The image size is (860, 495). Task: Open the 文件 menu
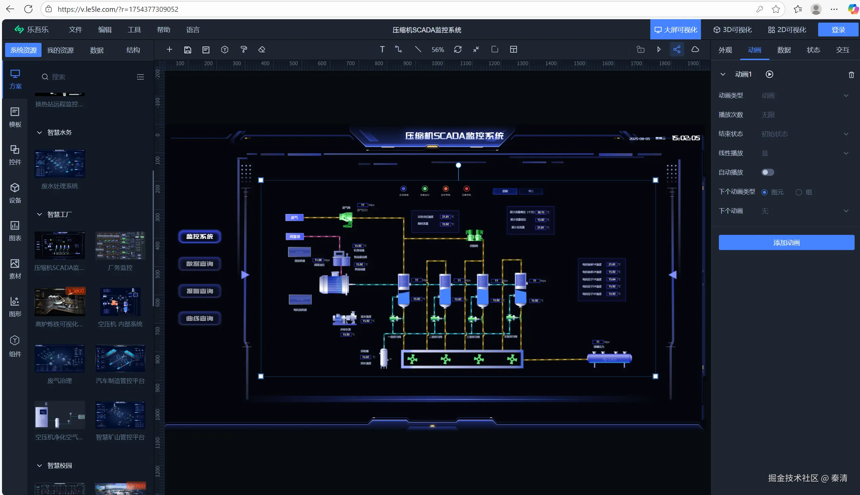pos(75,30)
